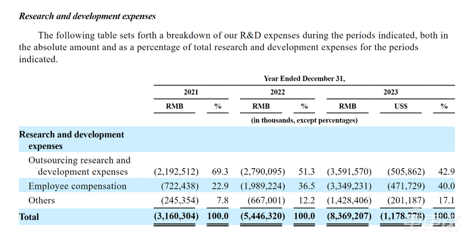Click the 'Employee compensation' row label
This screenshot has width=468, height=238.
tap(77, 186)
